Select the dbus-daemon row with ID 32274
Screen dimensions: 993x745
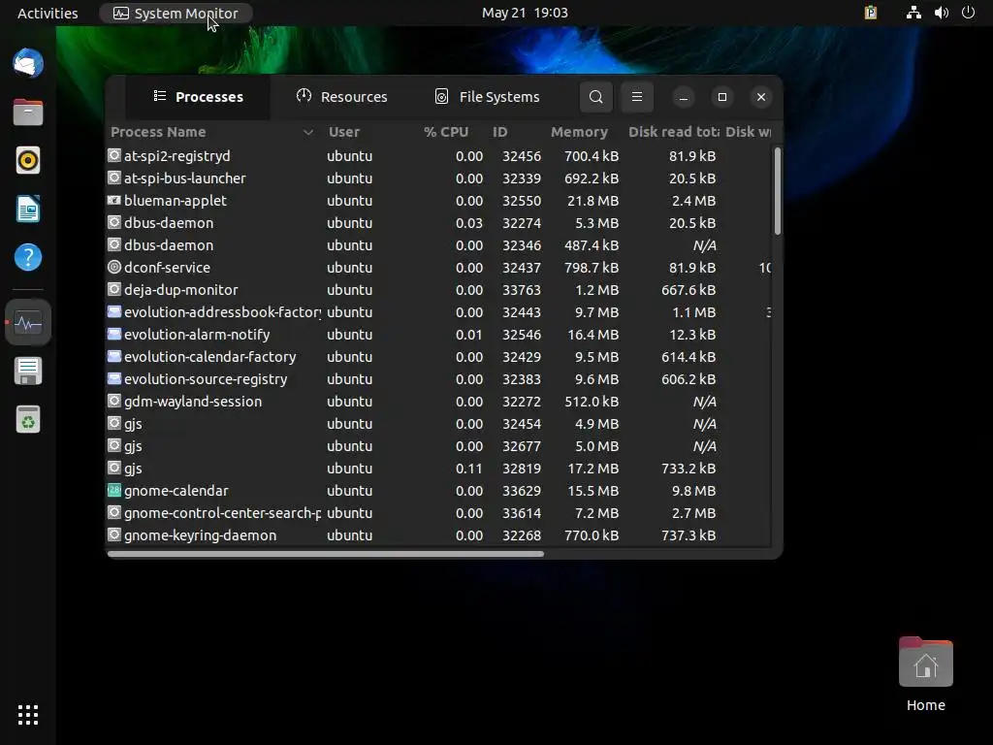point(439,223)
